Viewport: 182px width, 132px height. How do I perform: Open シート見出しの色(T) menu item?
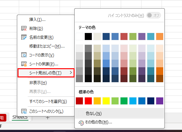(x=46, y=73)
